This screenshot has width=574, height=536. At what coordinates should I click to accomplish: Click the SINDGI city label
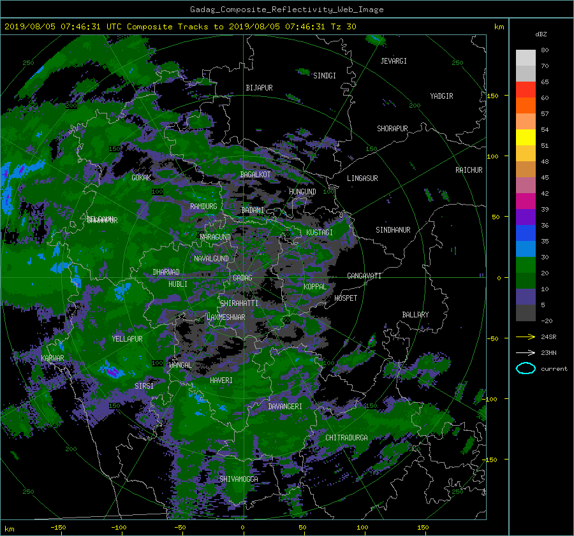pyautogui.click(x=325, y=76)
